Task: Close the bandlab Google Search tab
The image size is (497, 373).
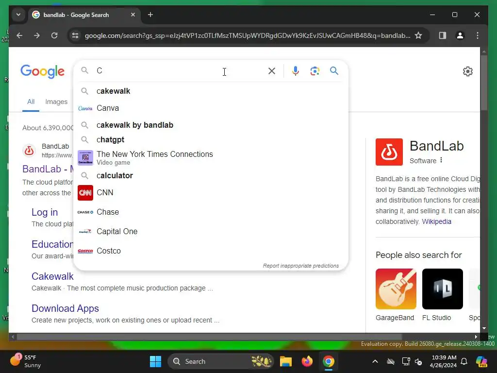Action: [x=133, y=15]
